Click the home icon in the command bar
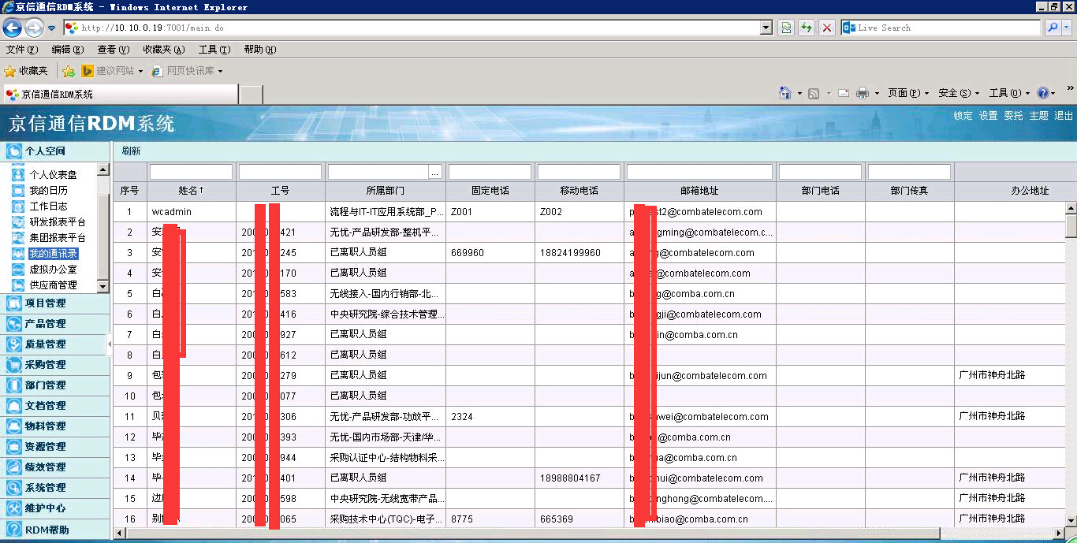This screenshot has width=1077, height=543. [x=784, y=93]
